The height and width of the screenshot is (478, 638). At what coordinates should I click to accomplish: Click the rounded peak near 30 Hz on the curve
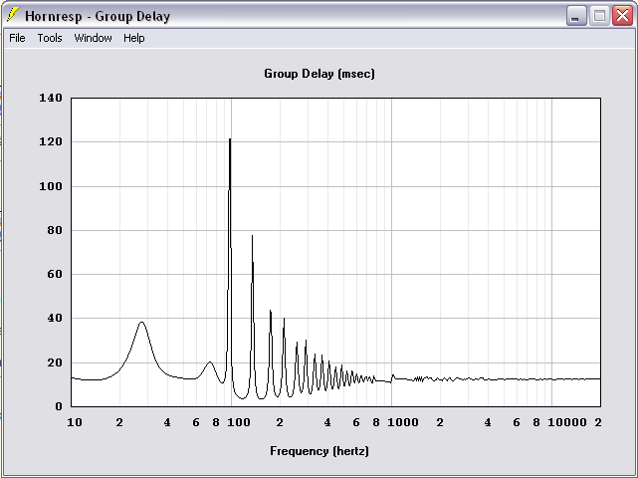pyautogui.click(x=141, y=323)
